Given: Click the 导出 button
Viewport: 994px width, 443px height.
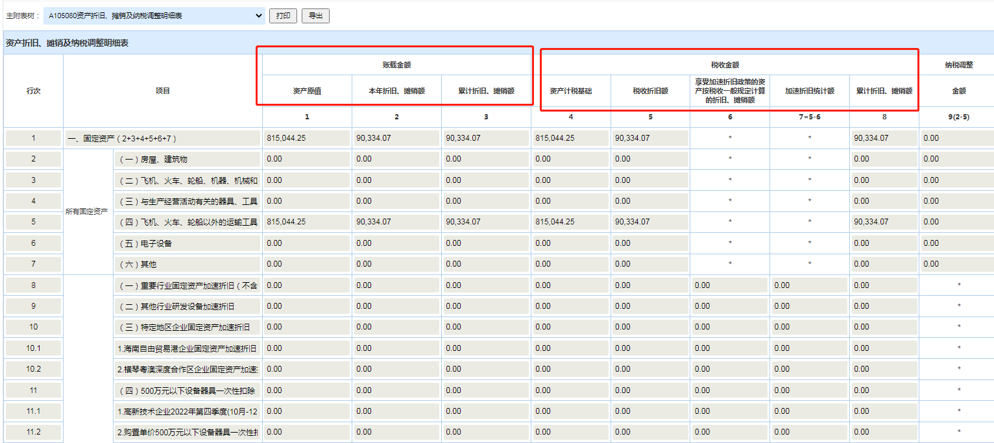Looking at the screenshot, I should point(315,16).
